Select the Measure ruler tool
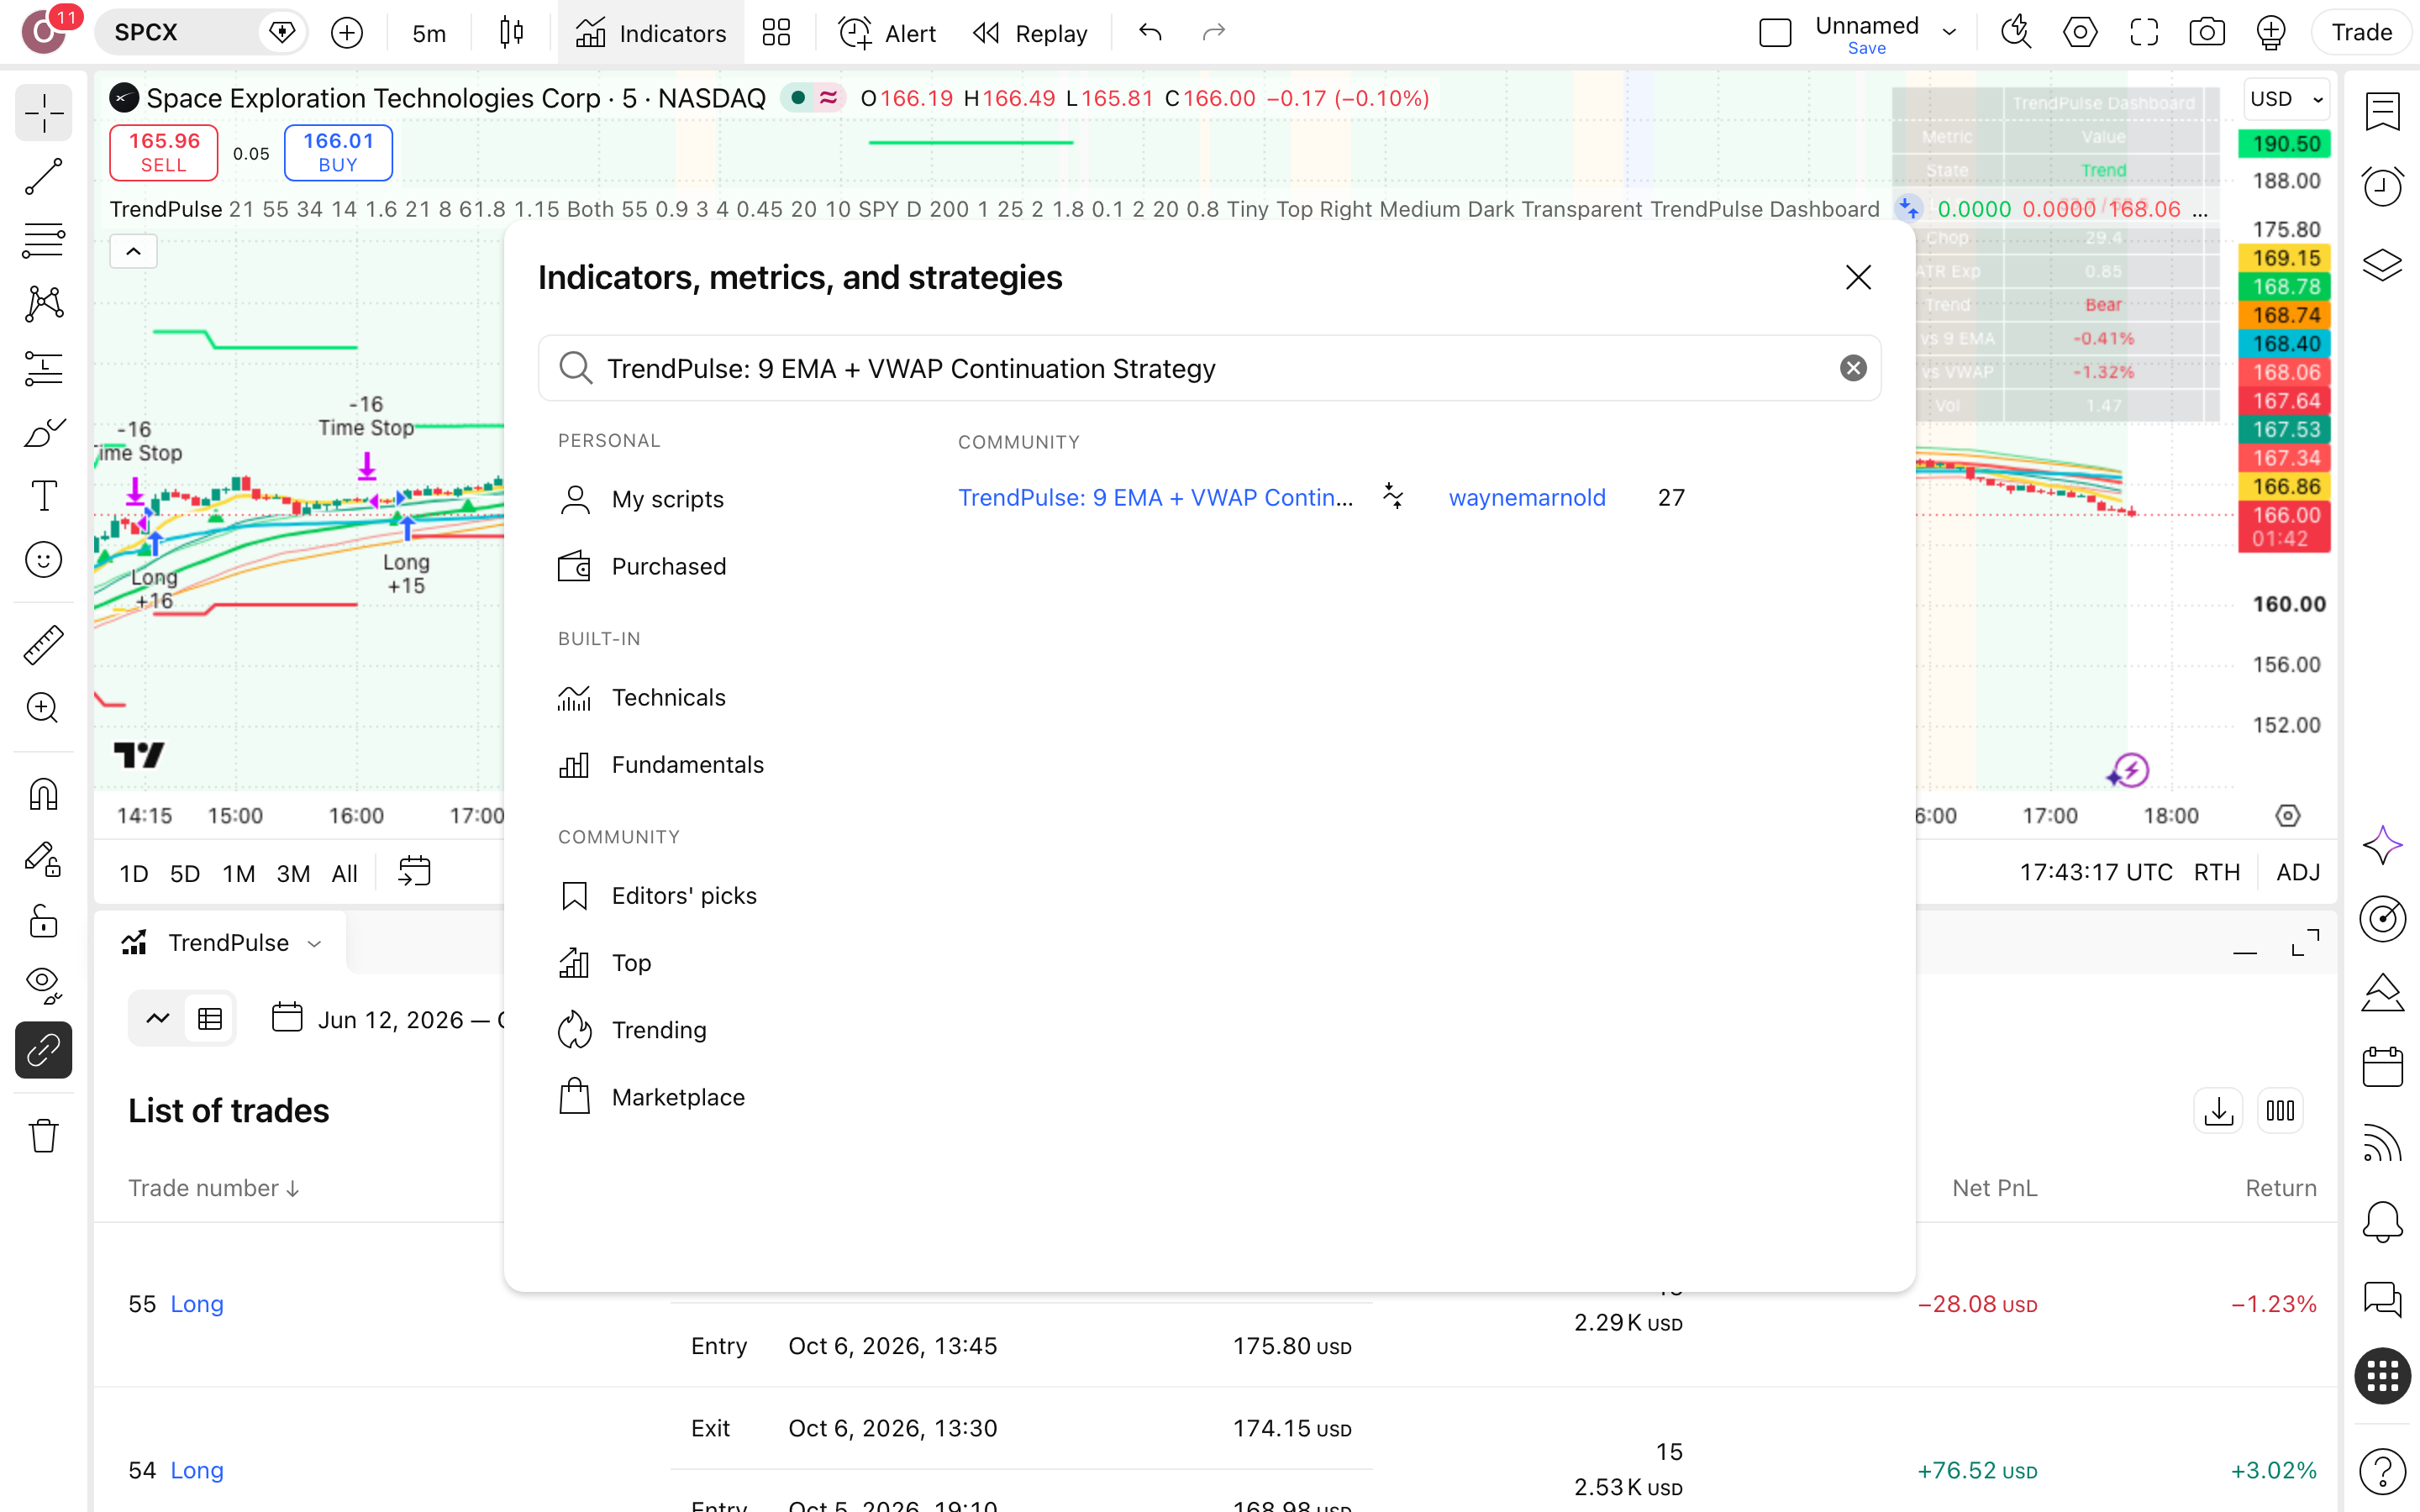The height and width of the screenshot is (1512, 2420). [43, 645]
